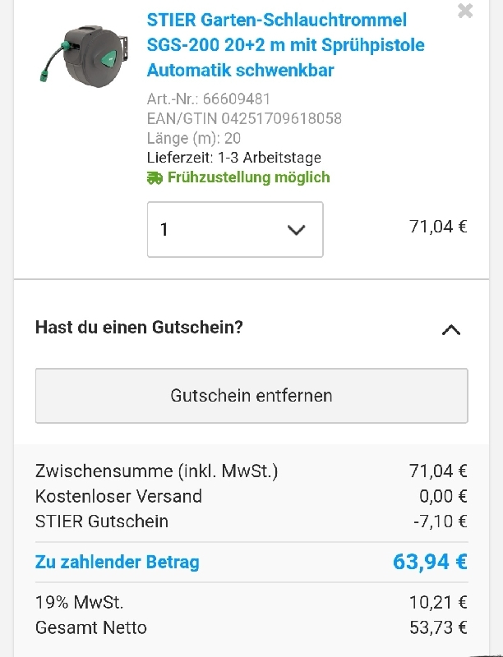The height and width of the screenshot is (657, 503).
Task: Click the item price 71,04 € beside quantity
Action: pyautogui.click(x=438, y=227)
